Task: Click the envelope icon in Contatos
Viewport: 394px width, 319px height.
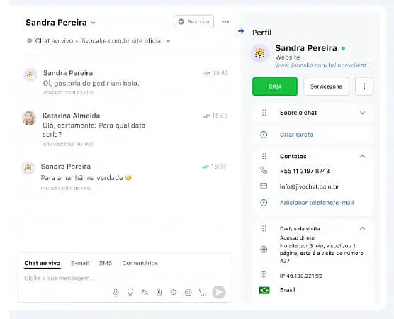Action: pyautogui.click(x=264, y=186)
